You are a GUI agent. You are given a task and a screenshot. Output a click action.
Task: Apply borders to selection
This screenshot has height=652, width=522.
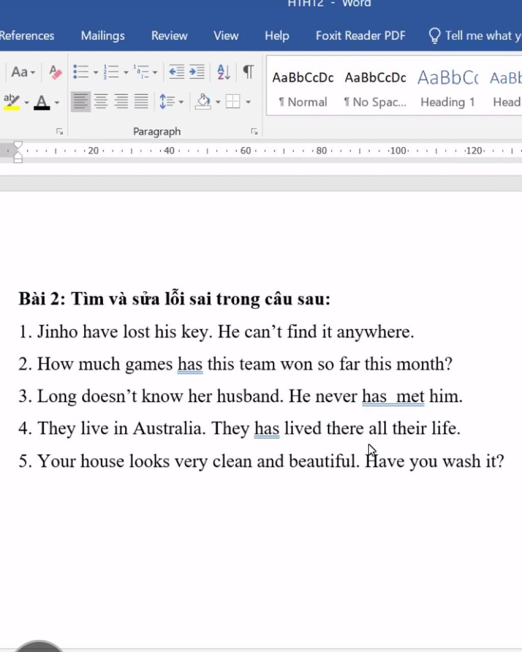coord(233,102)
